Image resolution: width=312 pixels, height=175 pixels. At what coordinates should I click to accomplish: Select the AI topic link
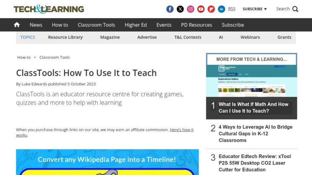coord(221,37)
